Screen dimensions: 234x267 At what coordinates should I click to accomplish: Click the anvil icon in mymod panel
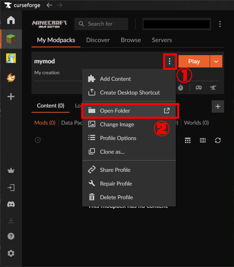(x=213, y=88)
